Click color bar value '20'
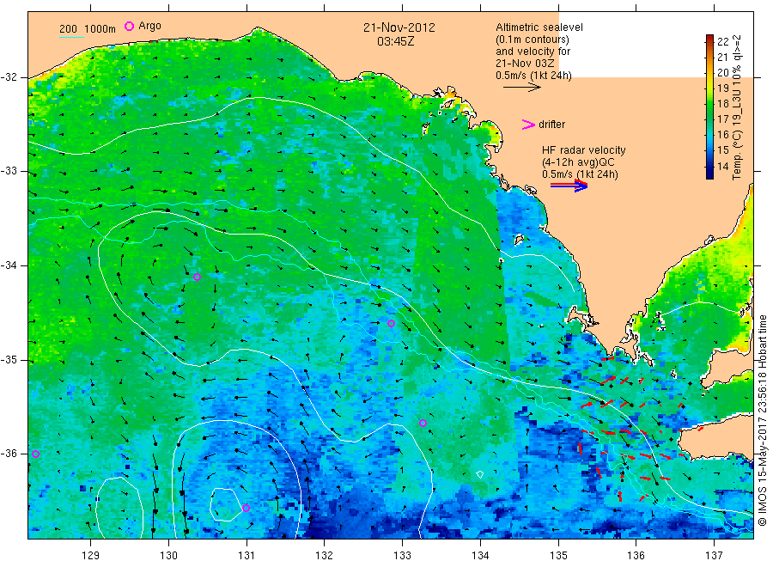Viewport: 773px width, 567px height. 723,72
